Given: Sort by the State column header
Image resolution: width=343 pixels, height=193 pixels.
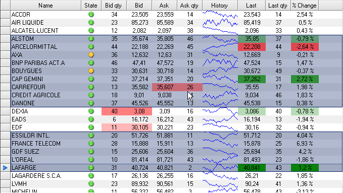Looking at the screenshot, I should tap(91, 6).
